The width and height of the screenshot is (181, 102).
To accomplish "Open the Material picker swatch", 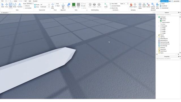I will coord(74,5).
